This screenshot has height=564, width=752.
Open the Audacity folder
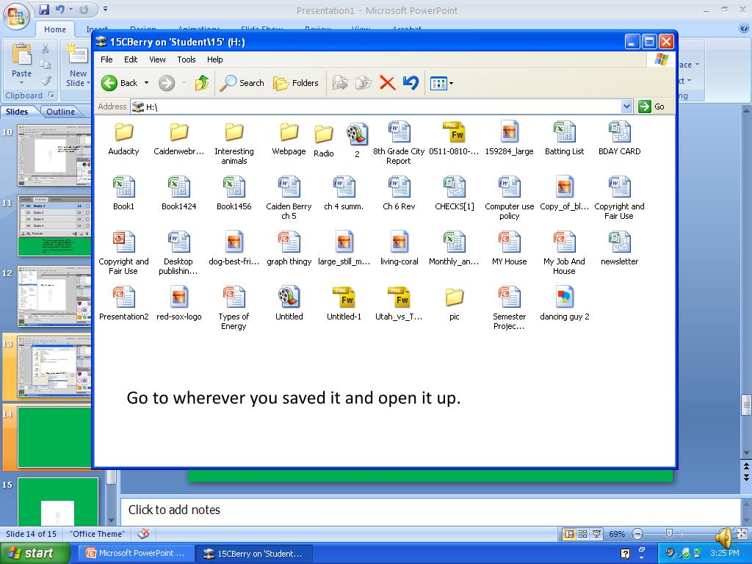pos(123,139)
